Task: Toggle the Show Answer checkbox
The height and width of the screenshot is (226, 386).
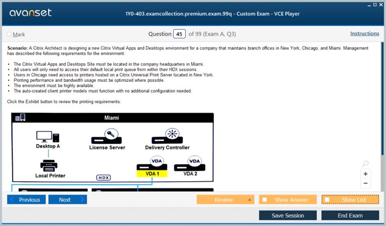Action: [265, 199]
